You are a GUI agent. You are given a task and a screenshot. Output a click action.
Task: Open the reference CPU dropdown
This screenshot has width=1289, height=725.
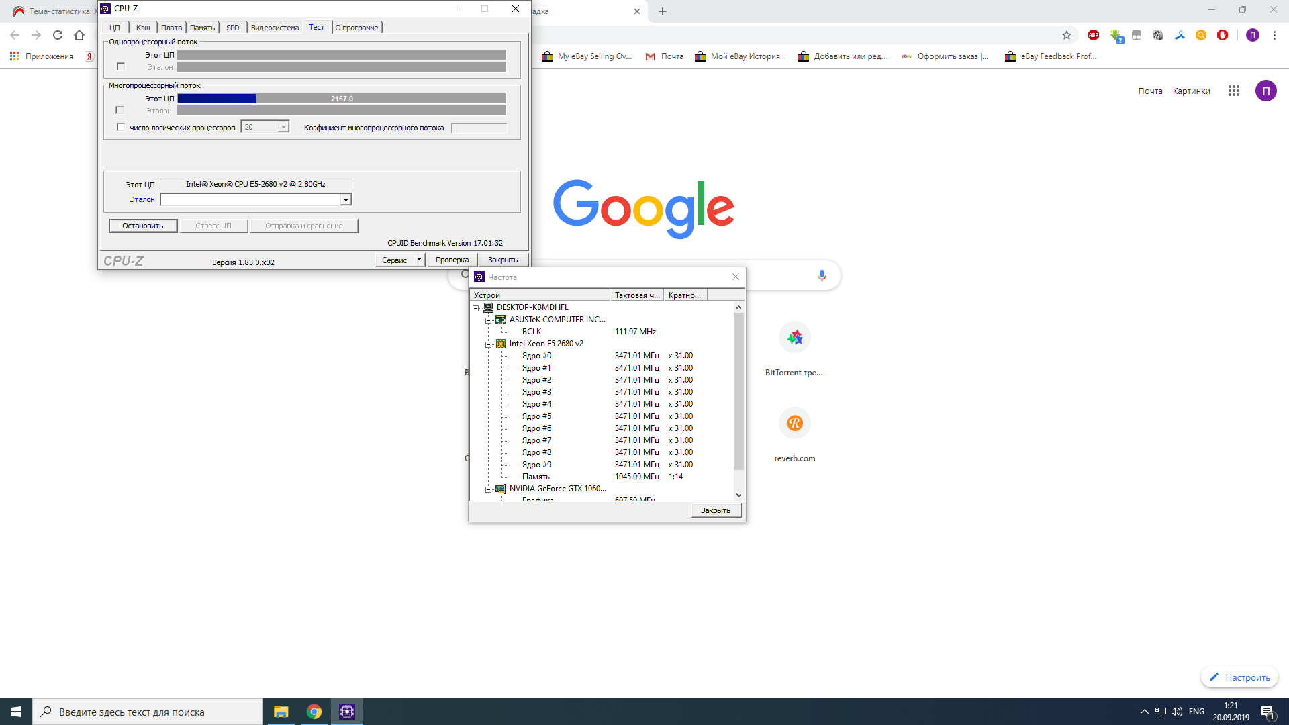[346, 199]
